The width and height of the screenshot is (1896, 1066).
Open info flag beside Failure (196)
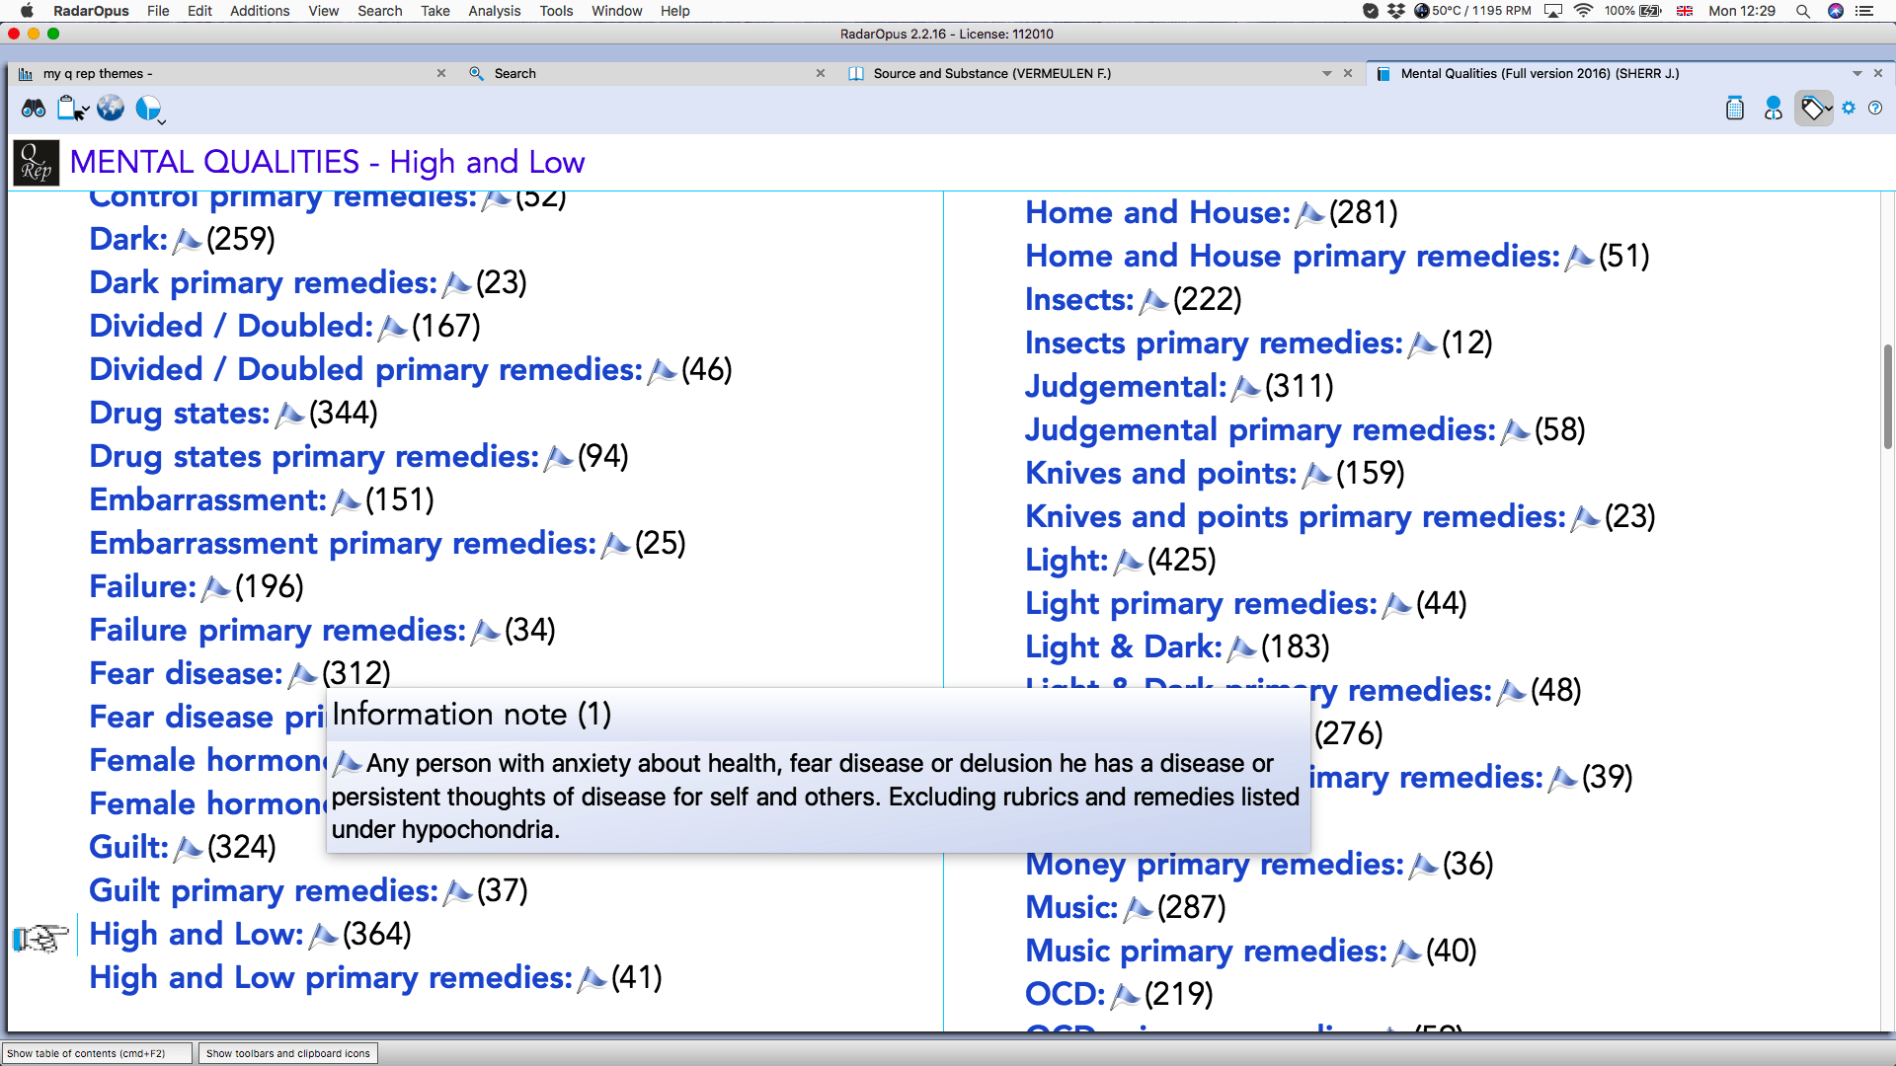(215, 587)
